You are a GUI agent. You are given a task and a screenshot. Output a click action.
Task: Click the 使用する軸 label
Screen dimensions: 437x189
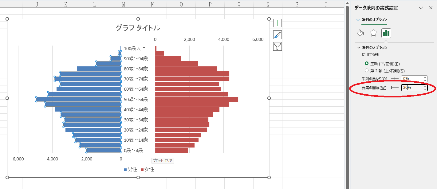[370, 54]
